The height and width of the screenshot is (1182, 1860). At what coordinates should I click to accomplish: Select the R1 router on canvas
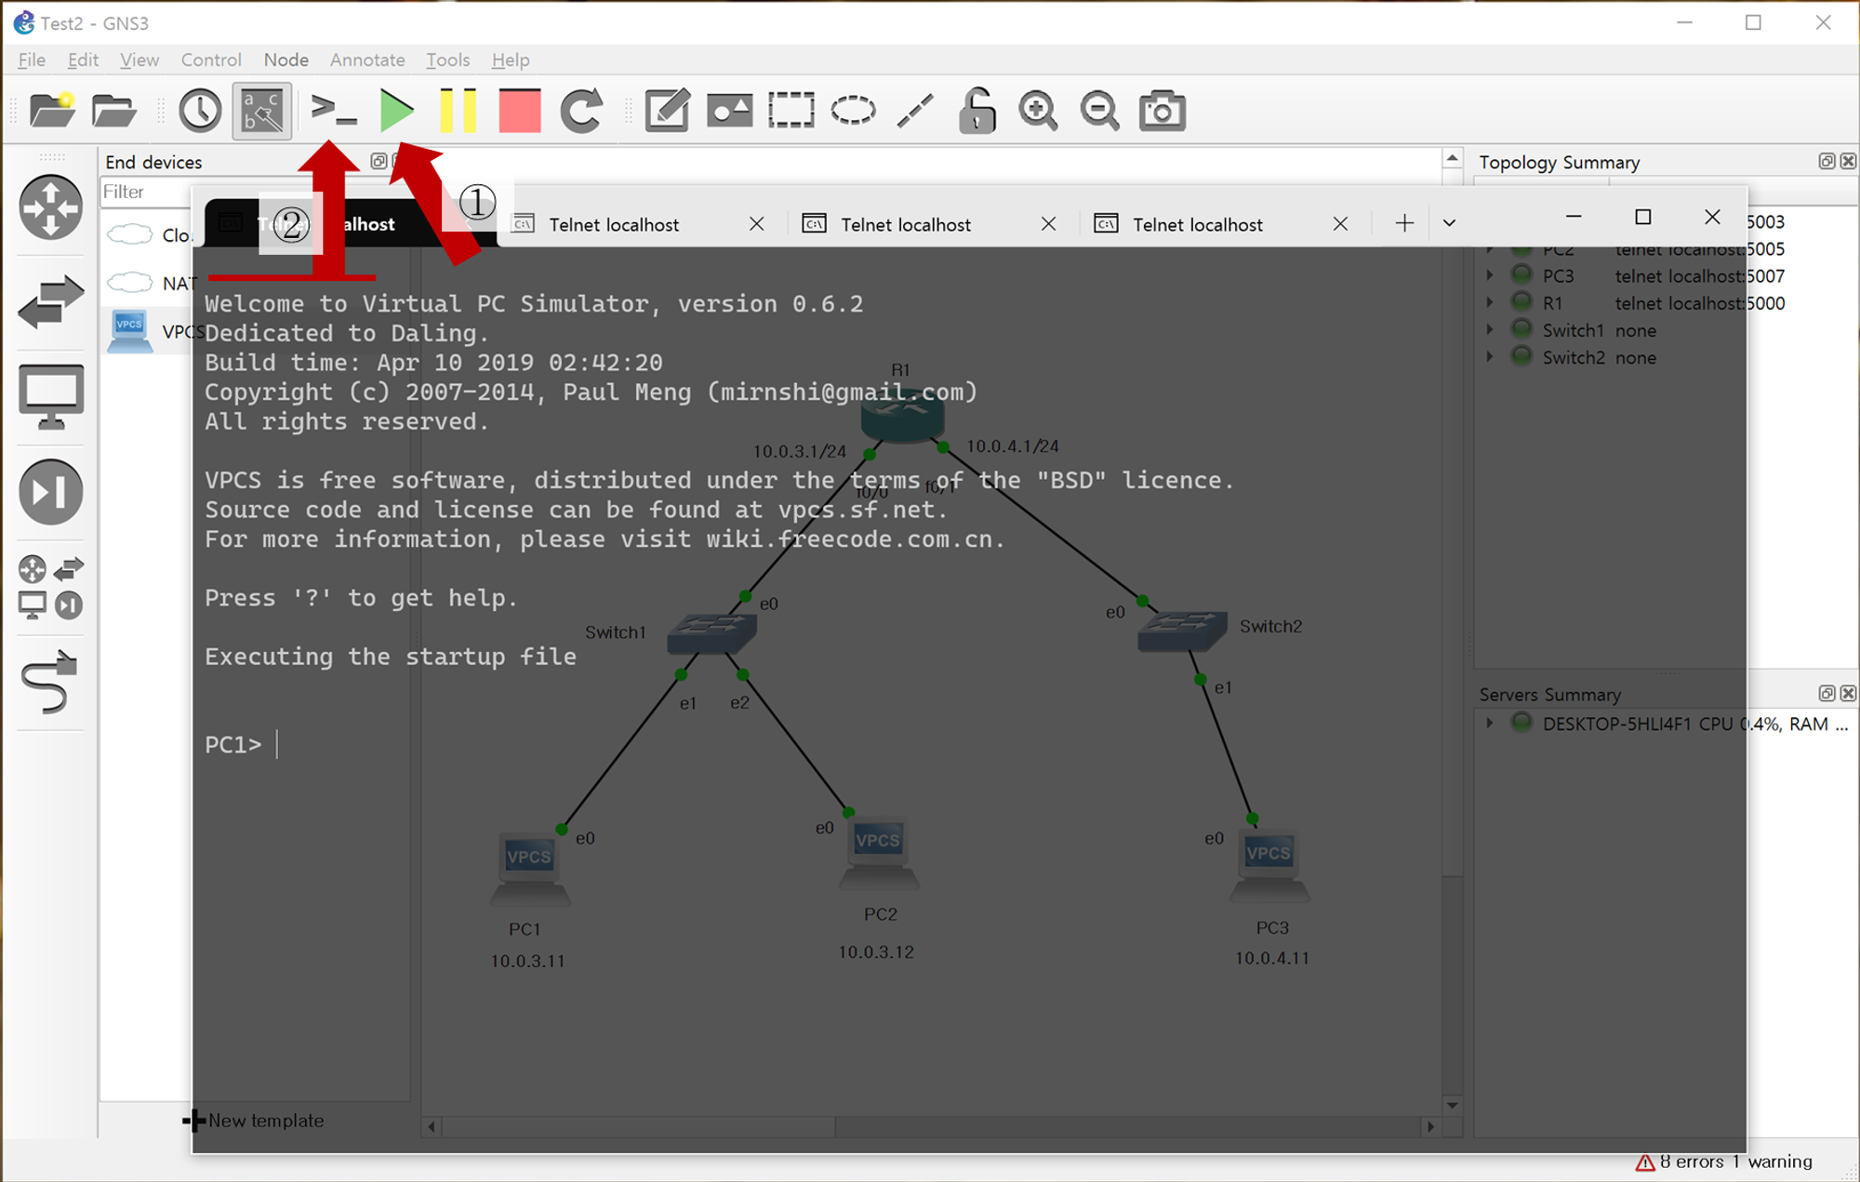tap(903, 416)
